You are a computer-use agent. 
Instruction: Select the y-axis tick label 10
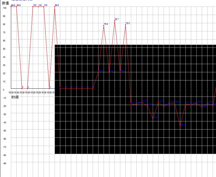[4, 82]
